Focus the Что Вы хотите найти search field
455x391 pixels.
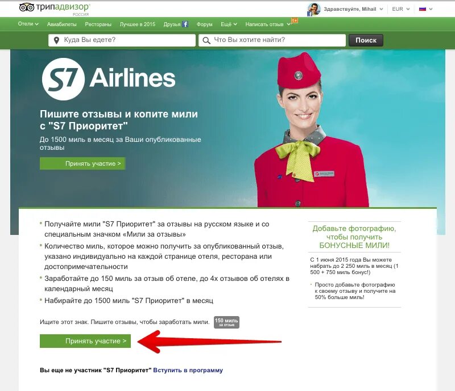coord(272,40)
